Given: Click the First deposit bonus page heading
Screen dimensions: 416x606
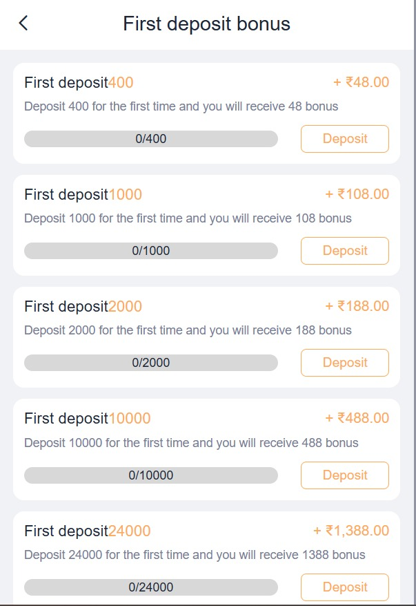Looking at the screenshot, I should click(206, 23).
